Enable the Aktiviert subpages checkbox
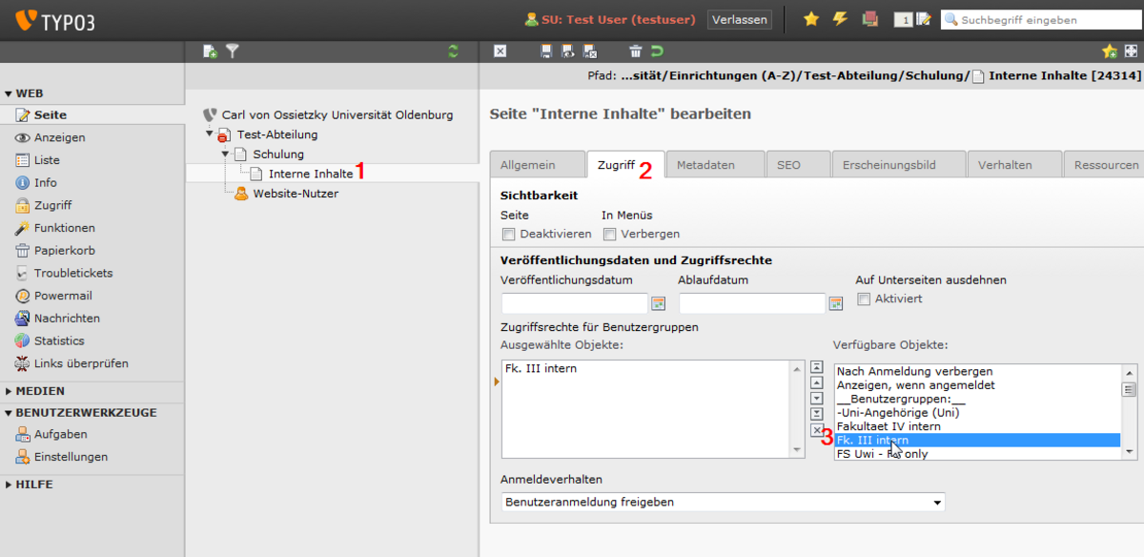 pyautogui.click(x=864, y=299)
